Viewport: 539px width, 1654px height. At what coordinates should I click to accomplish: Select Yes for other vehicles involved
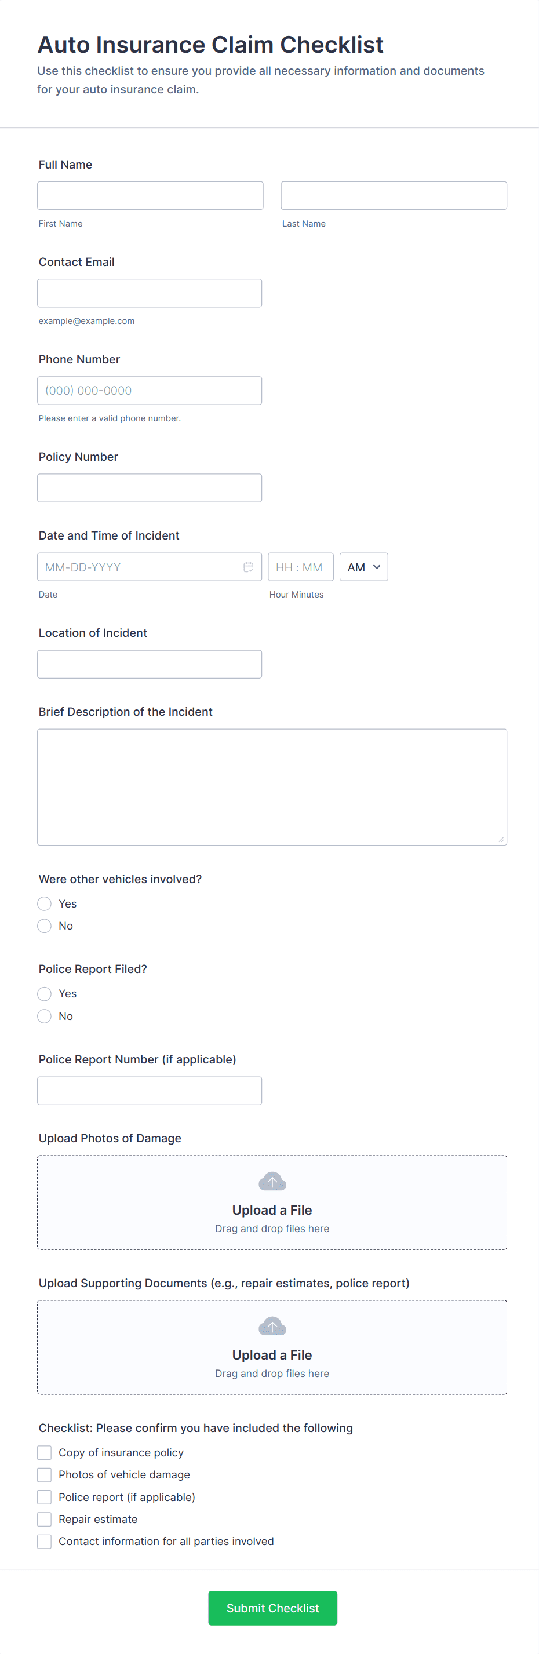[x=44, y=903]
